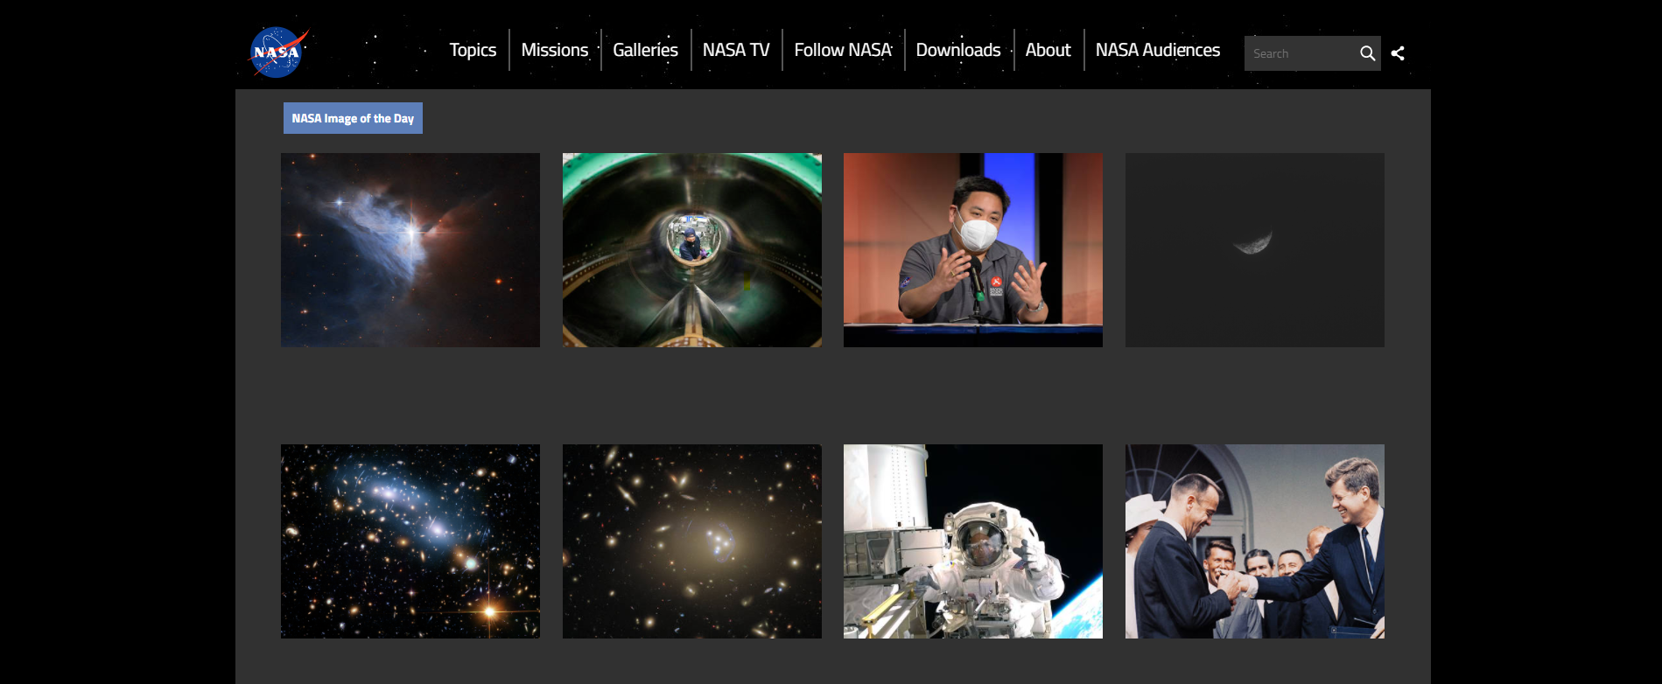Open the NASA Audiences menu
Viewport: 1662px width, 684px height.
pos(1157,50)
